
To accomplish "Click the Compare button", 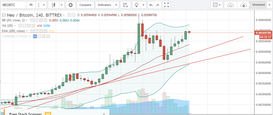I will point(85,5).
